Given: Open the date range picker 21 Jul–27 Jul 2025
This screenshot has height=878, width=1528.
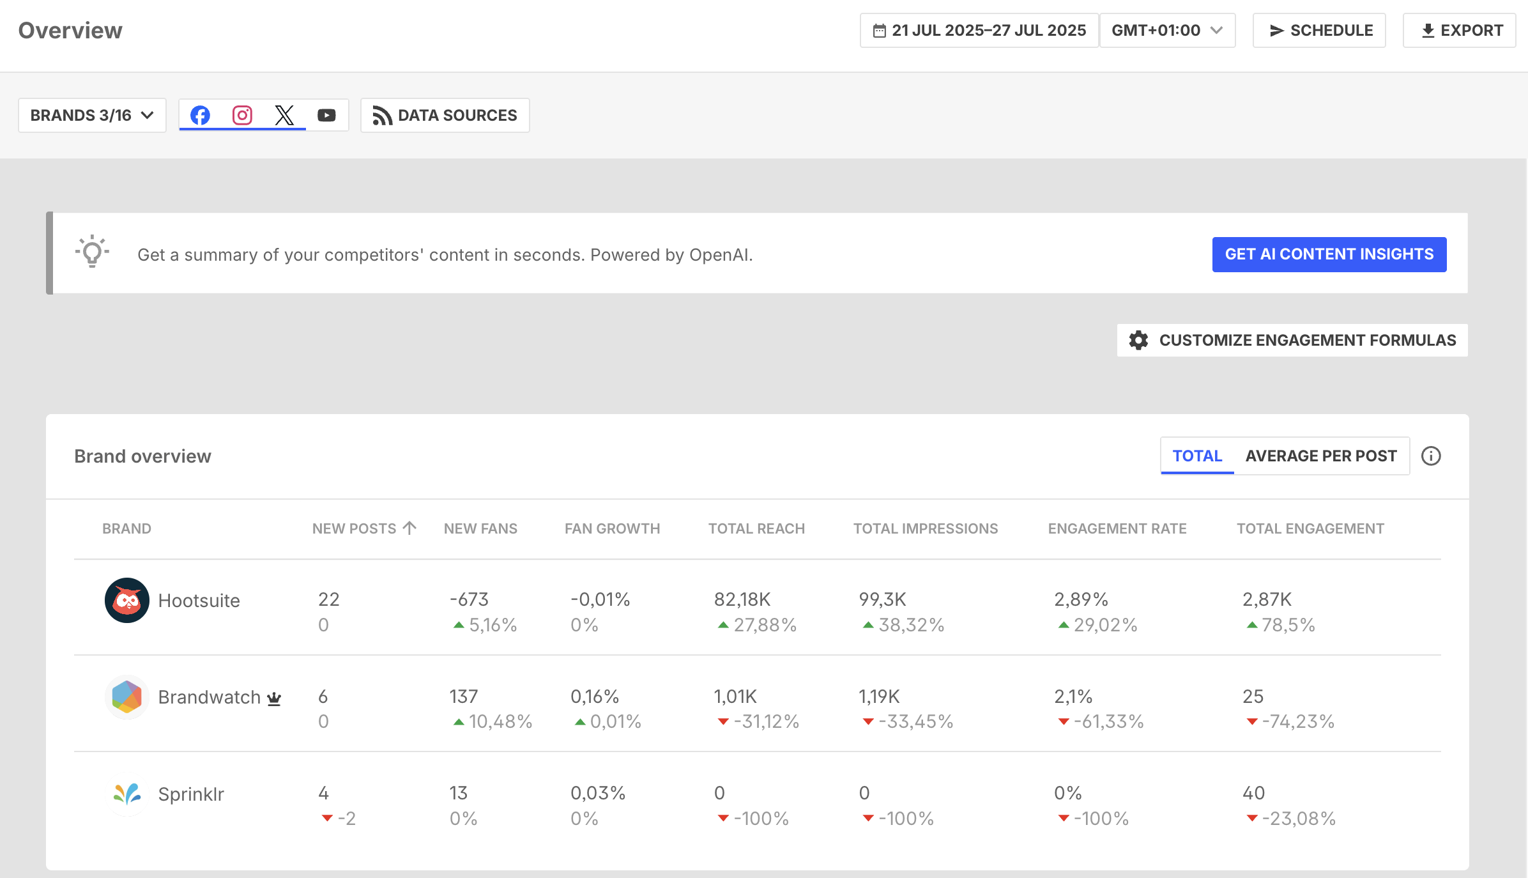Looking at the screenshot, I should 979,30.
